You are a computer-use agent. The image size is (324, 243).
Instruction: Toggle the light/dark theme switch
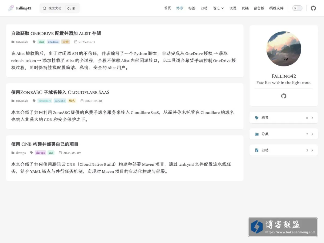click(x=297, y=8)
